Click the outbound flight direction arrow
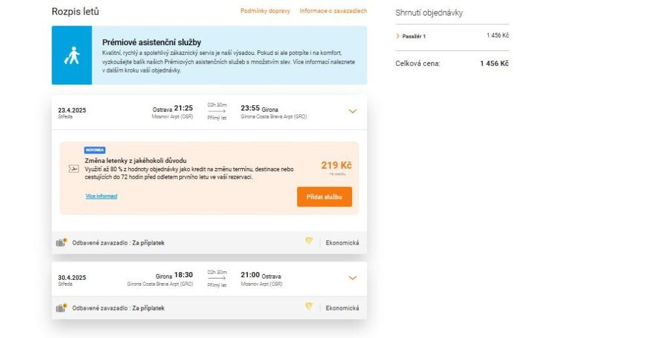 (217, 111)
